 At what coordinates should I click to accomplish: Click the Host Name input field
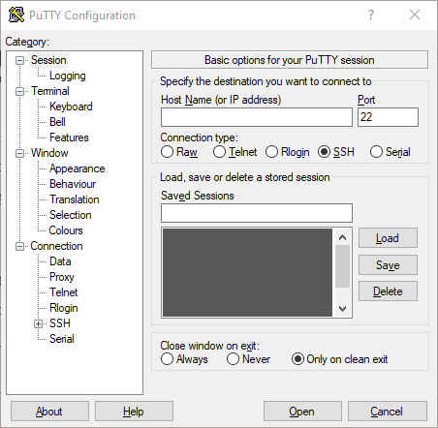(257, 117)
